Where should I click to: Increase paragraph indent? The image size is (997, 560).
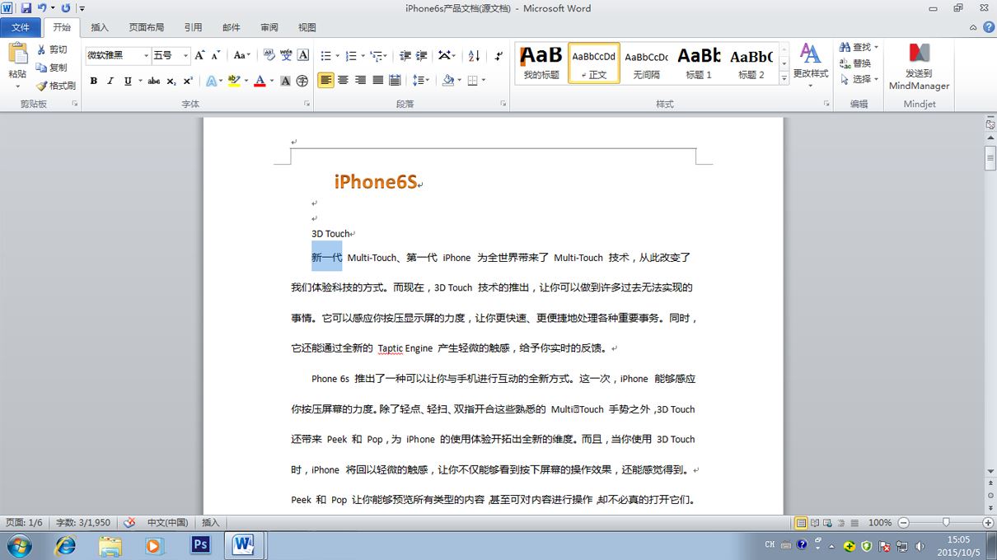[421, 55]
